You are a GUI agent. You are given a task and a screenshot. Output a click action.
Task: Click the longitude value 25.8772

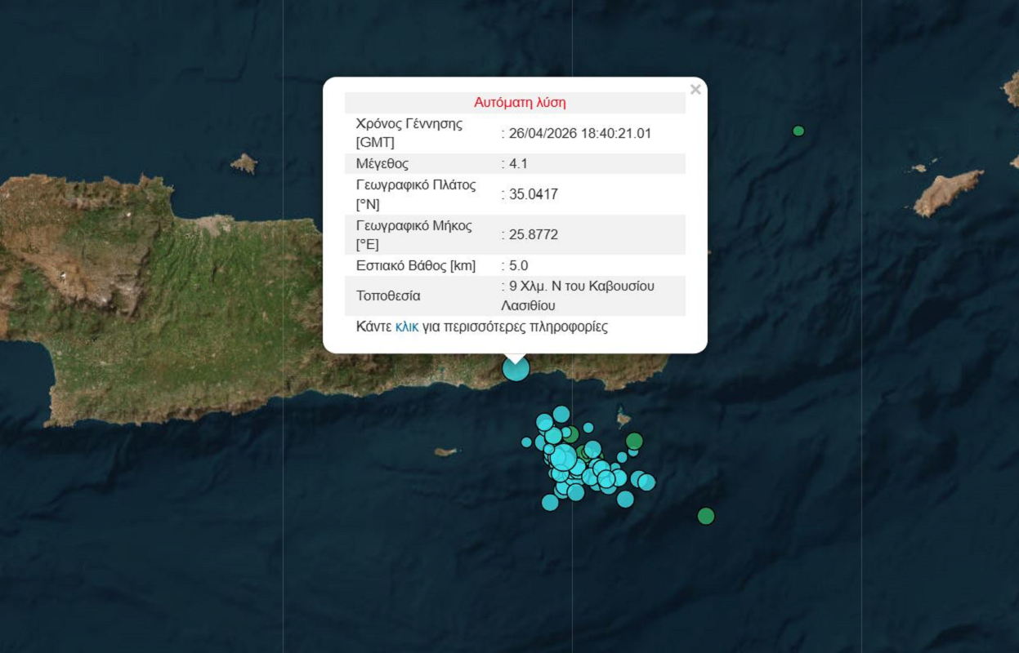click(532, 234)
